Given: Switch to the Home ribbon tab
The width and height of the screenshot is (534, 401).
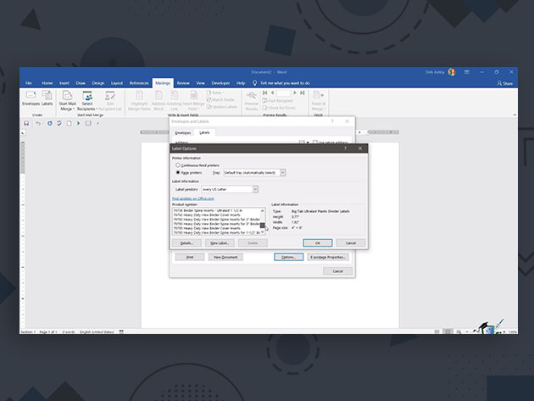Looking at the screenshot, I should pyautogui.click(x=47, y=83).
